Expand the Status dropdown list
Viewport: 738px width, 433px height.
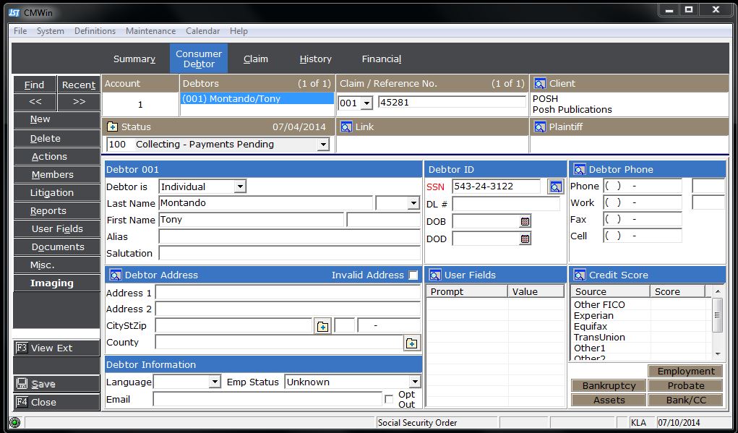click(323, 145)
